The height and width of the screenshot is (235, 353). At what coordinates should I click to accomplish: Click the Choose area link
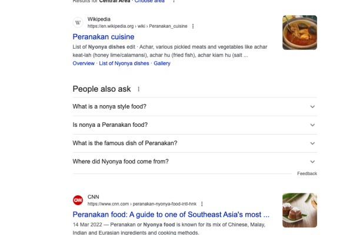149,1
